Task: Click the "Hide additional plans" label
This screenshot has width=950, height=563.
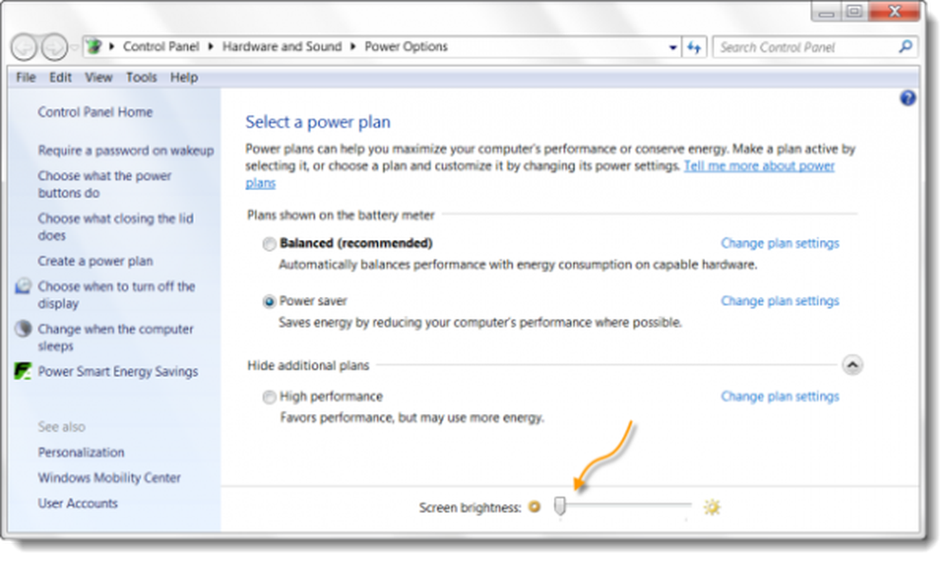Action: [x=308, y=366]
